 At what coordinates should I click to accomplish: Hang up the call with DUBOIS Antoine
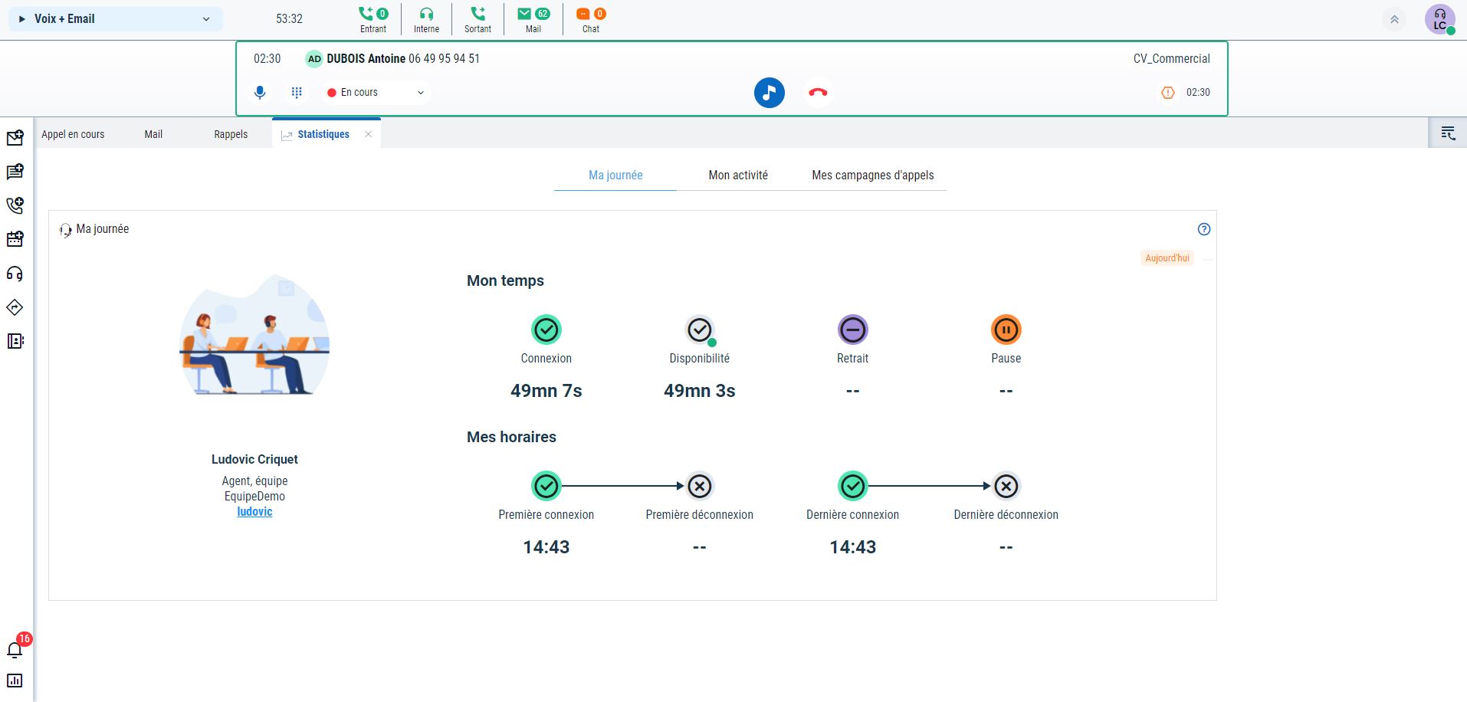(817, 92)
